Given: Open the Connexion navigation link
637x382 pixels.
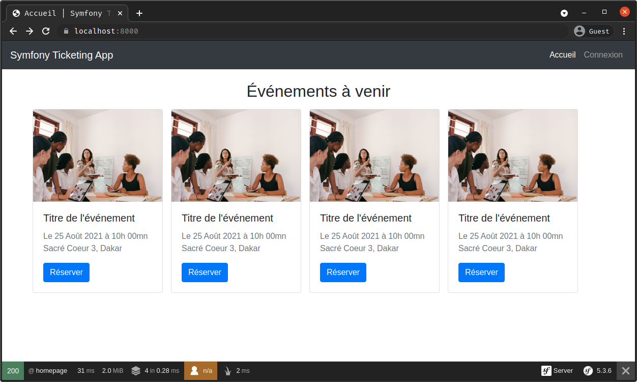Looking at the screenshot, I should click(603, 55).
